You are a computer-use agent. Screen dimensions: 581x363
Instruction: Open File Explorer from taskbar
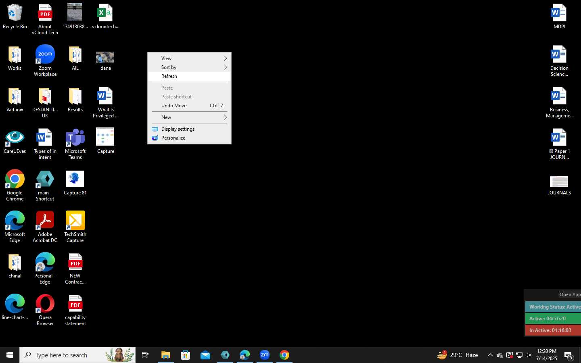[x=165, y=355]
